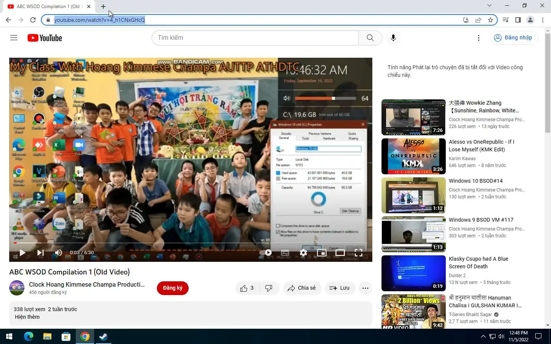Open a new browser tab
The image size is (551, 344).
pyautogui.click(x=103, y=6)
